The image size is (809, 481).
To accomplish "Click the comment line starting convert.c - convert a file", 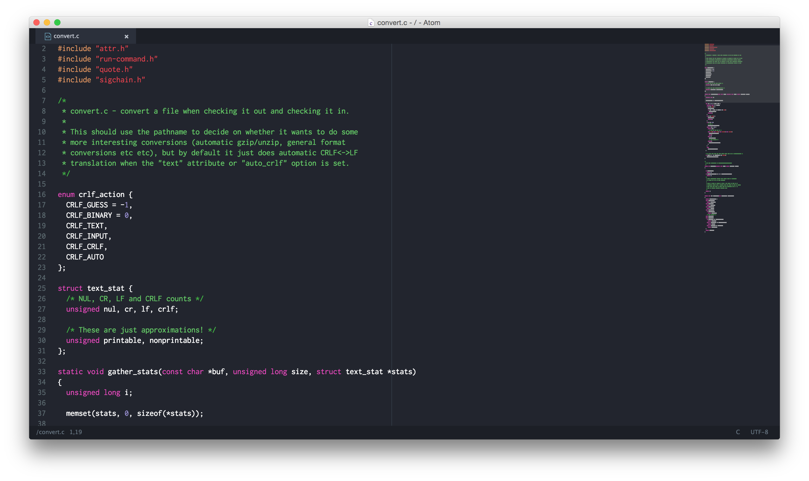I will 205,111.
